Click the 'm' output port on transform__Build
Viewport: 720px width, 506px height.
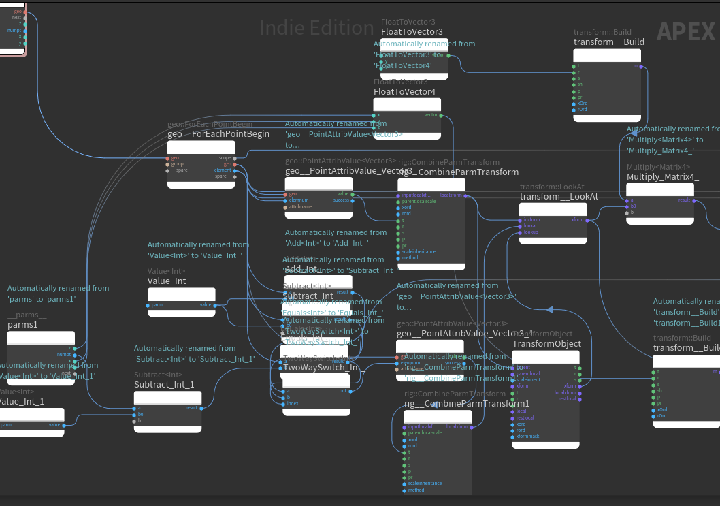(641, 67)
